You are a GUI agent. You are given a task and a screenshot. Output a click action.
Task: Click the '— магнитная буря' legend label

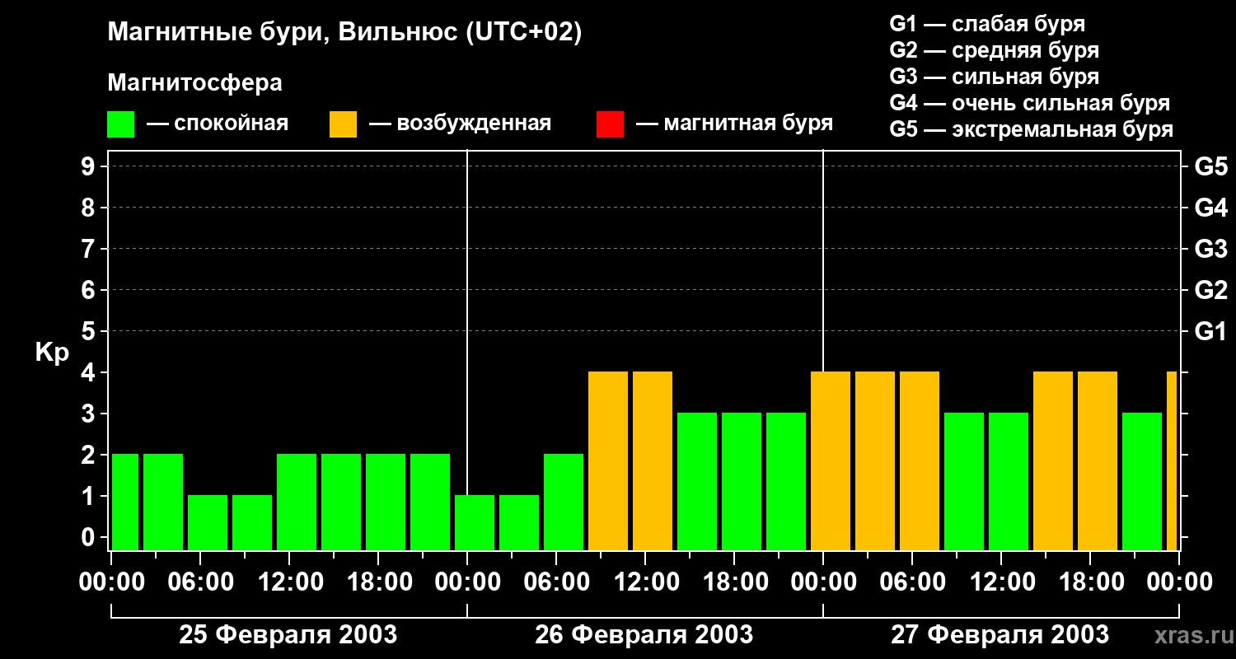point(734,124)
